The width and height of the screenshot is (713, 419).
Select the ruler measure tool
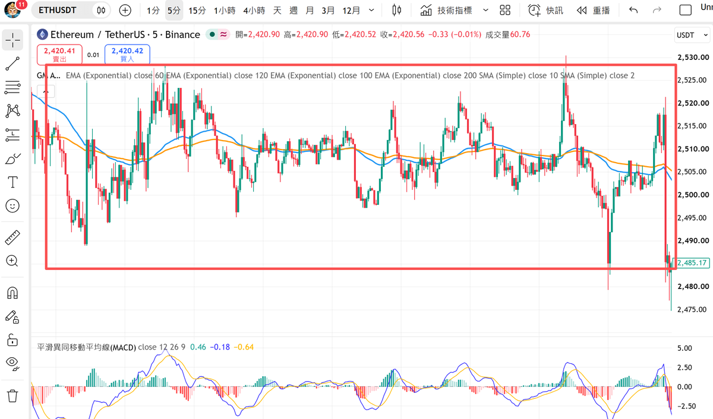[12, 237]
